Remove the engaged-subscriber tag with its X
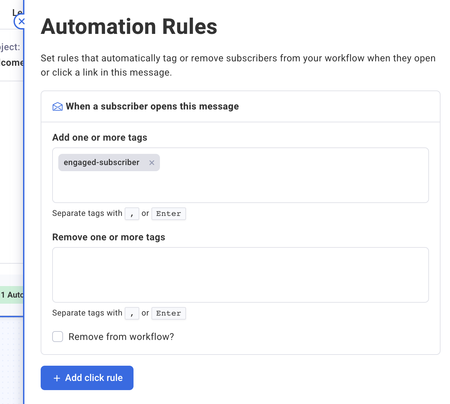Screen dimensions: 450x404 (152, 163)
